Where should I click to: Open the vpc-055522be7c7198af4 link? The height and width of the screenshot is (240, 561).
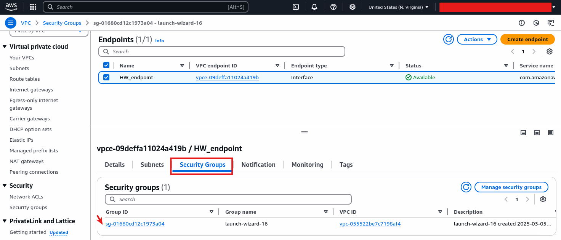[x=370, y=224]
